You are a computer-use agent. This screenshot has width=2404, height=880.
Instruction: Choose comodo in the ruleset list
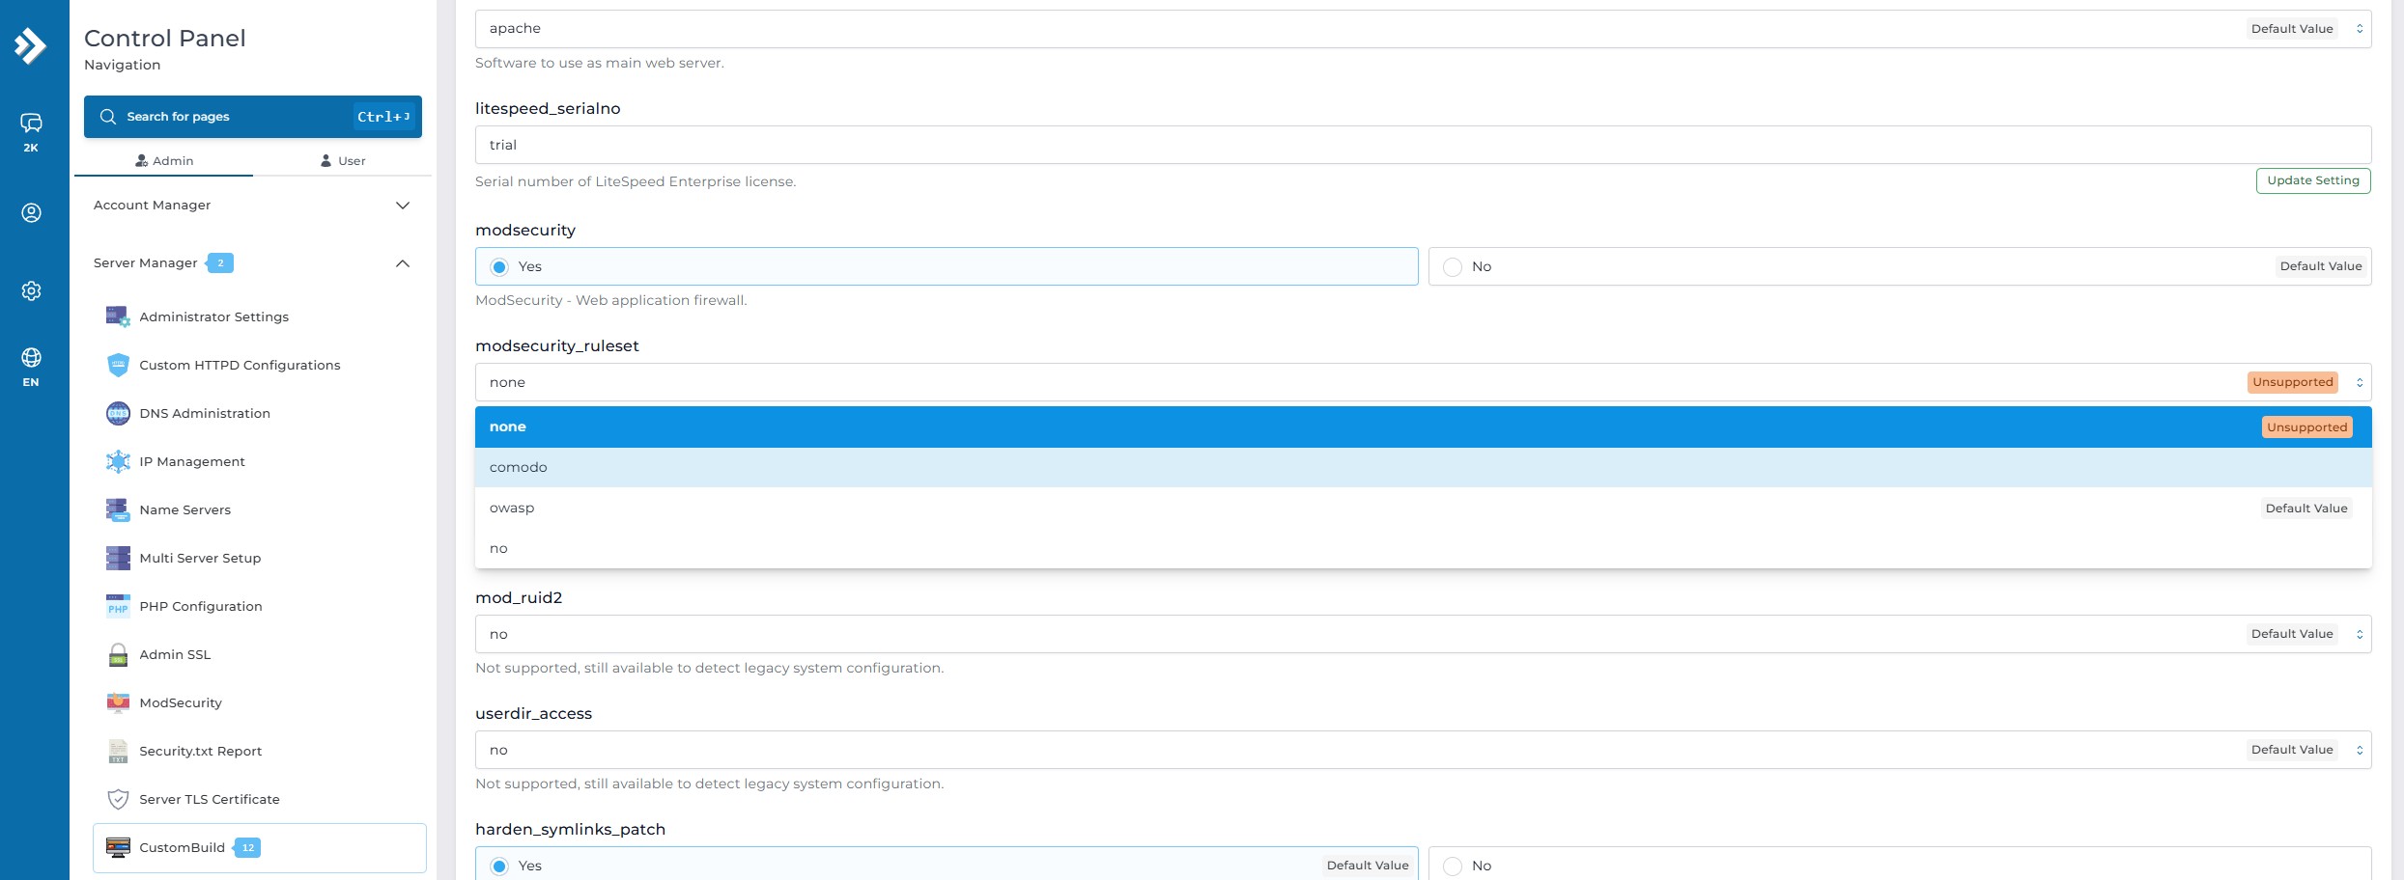pyautogui.click(x=1423, y=467)
